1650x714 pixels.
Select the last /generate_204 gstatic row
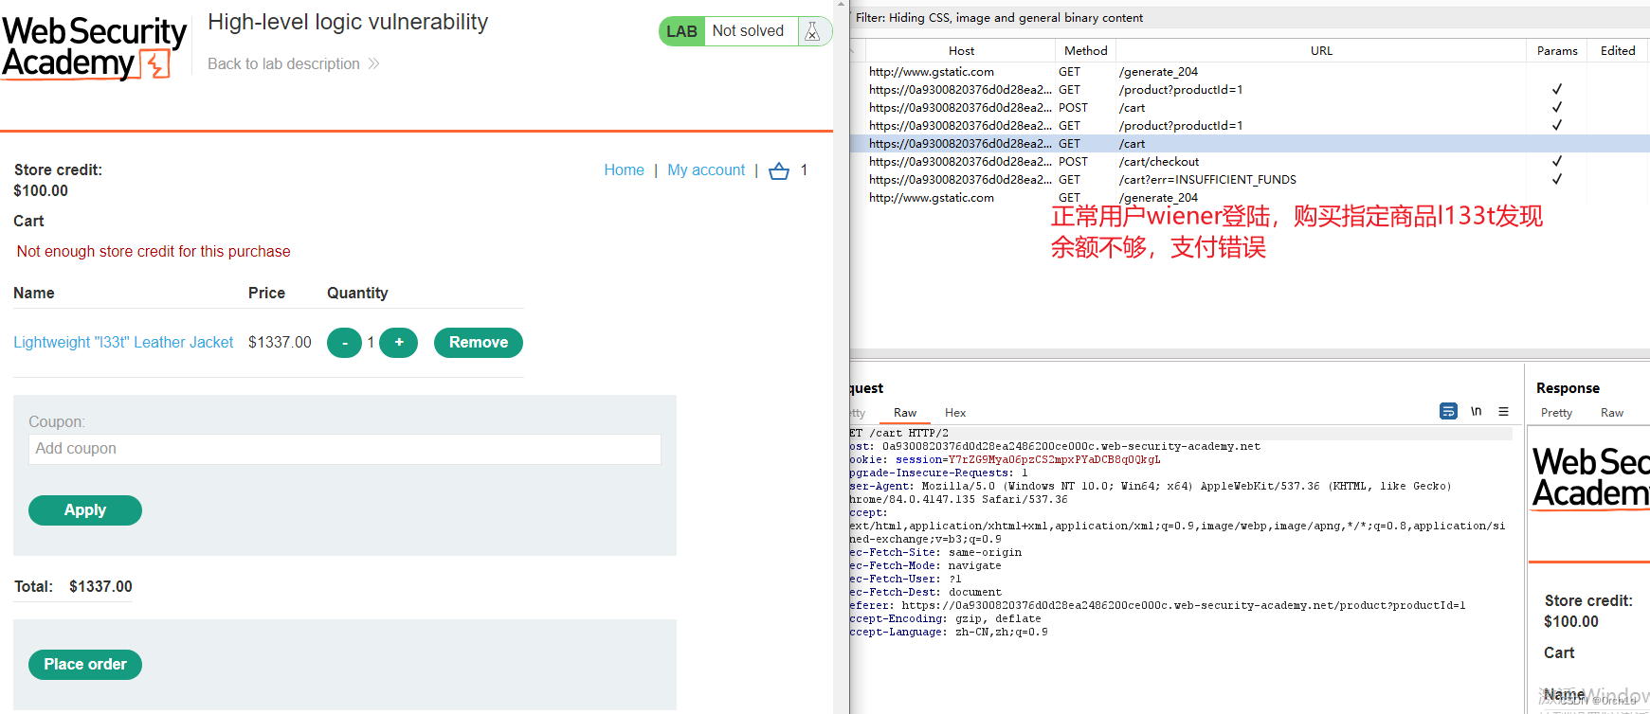point(1250,198)
